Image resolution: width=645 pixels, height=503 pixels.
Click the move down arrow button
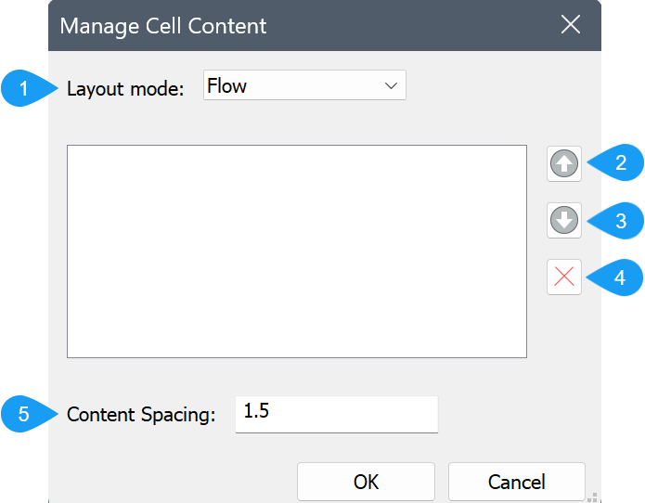point(564,220)
